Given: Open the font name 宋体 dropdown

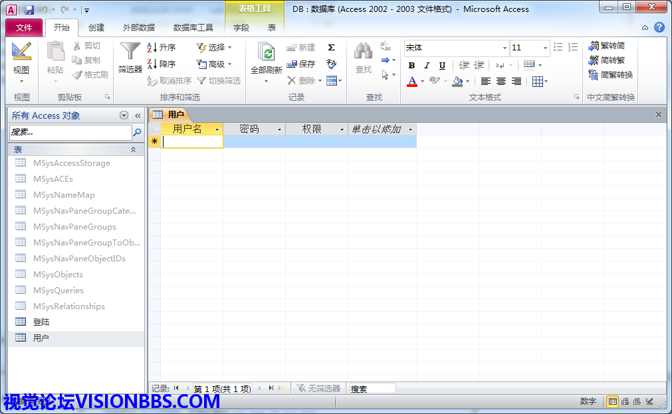Looking at the screenshot, I should pyautogui.click(x=504, y=48).
